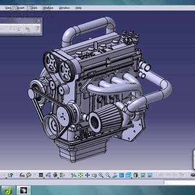
Task: Click the Zoom In magnifier
Action: [x=101, y=175]
